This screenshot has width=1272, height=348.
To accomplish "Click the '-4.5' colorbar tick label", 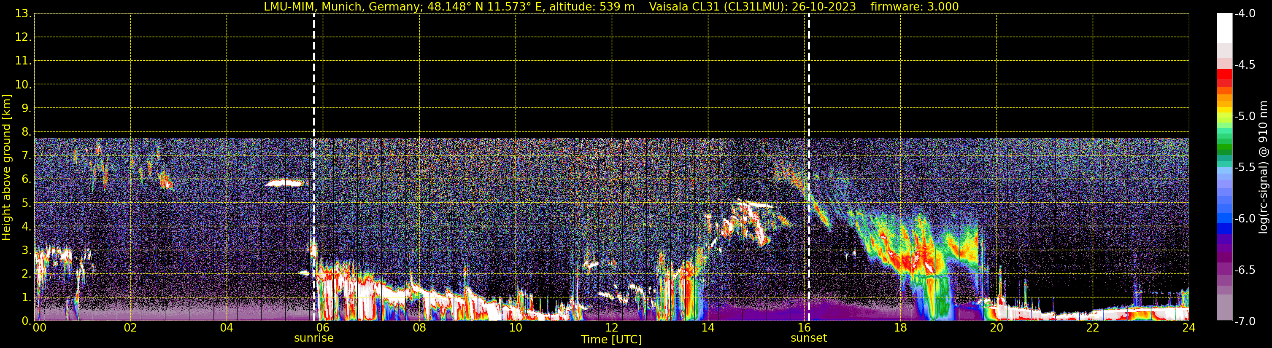I will point(1244,65).
